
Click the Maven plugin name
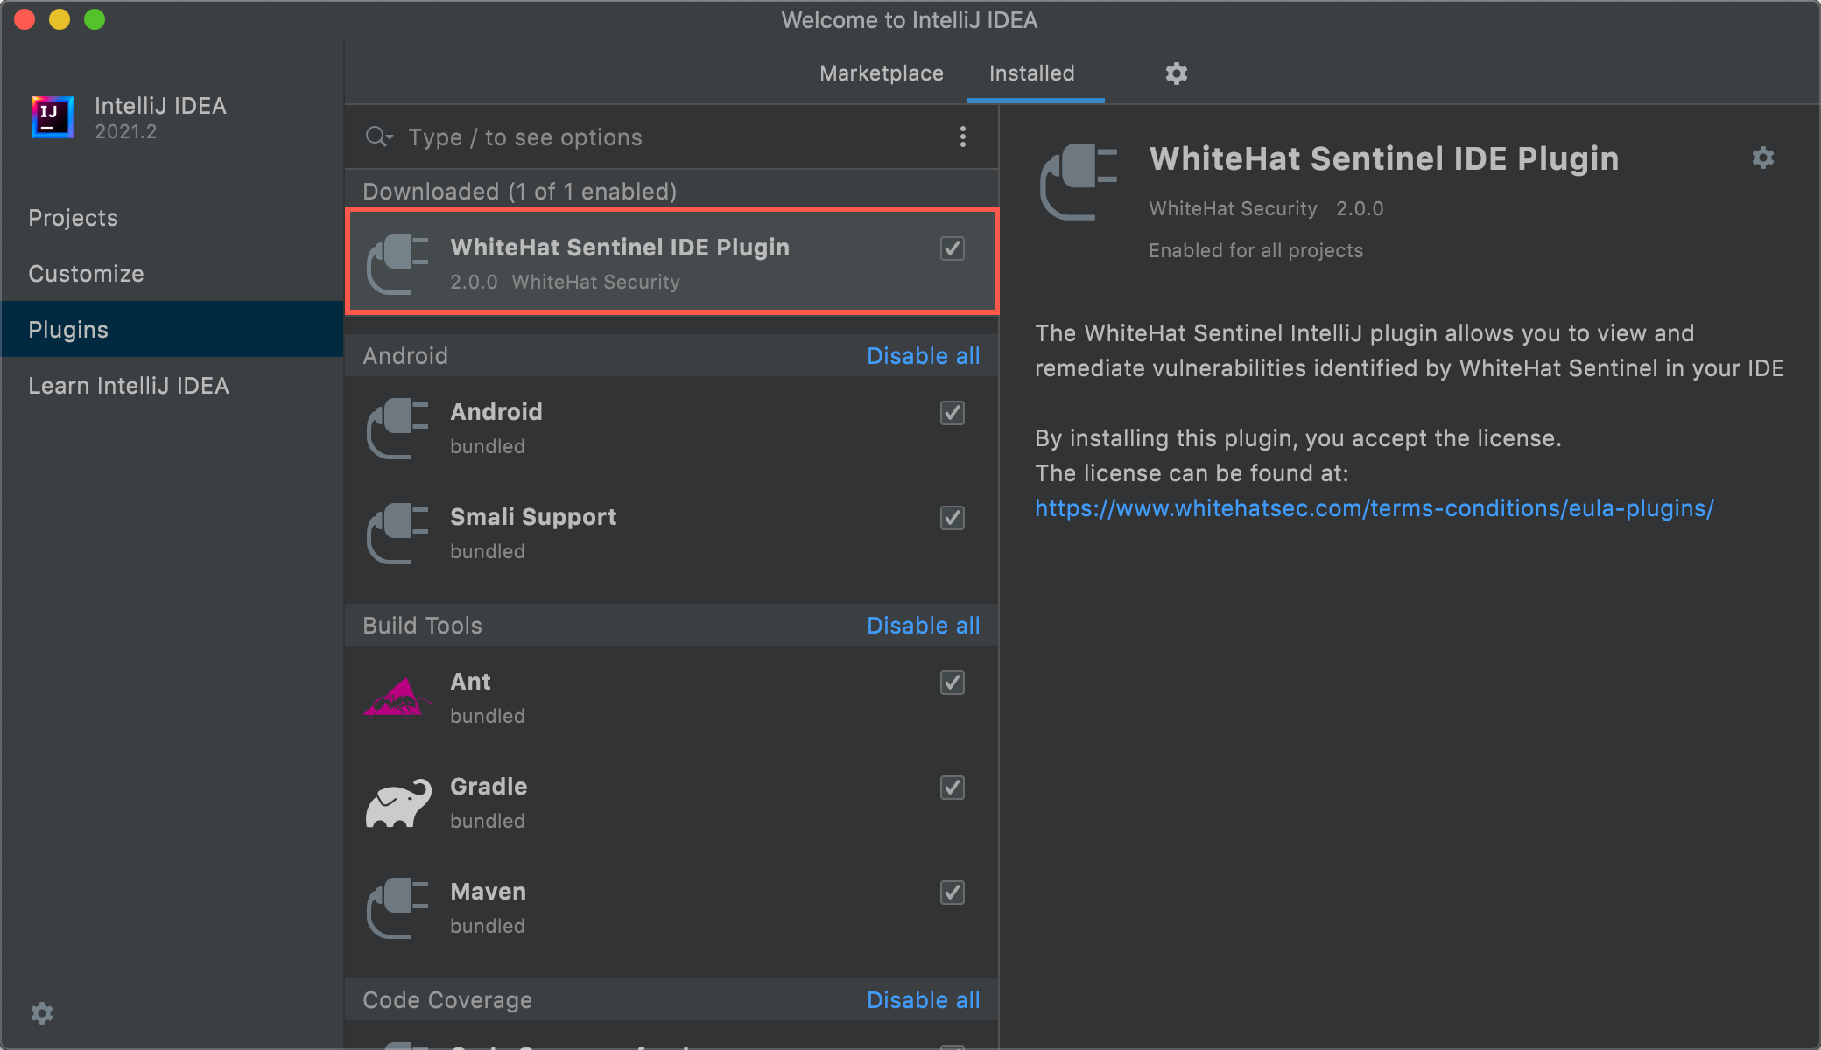click(488, 892)
